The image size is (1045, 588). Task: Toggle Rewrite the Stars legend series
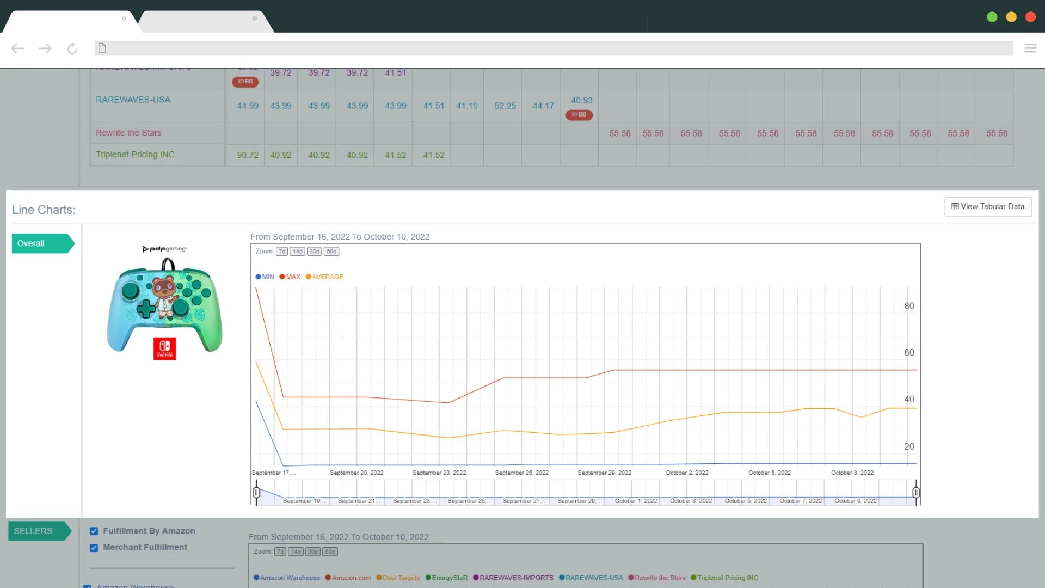pos(656,578)
